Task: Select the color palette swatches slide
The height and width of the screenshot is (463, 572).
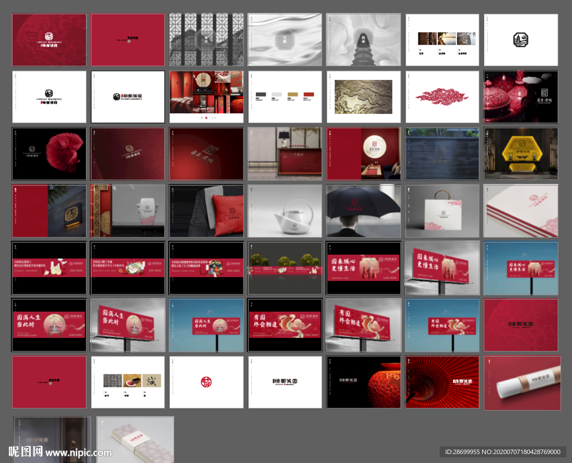Action: point(285,97)
